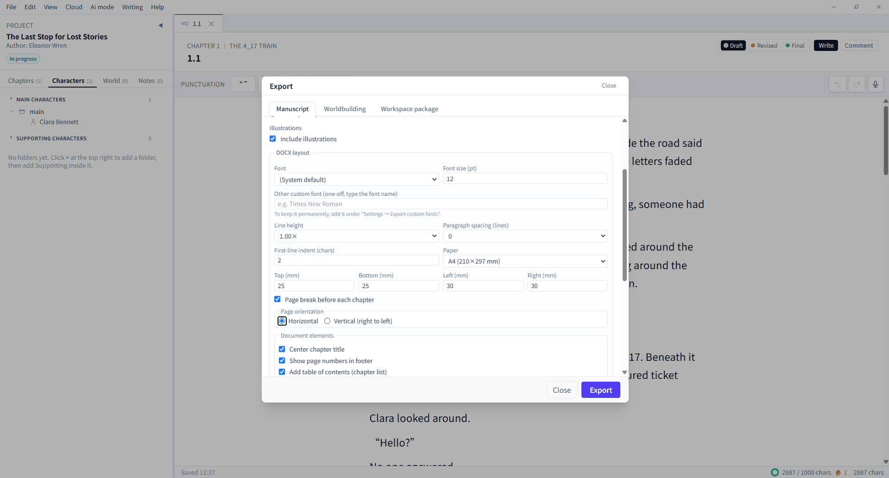Click the Bottom margin field
Viewport: 889px width, 478px height.
(398, 286)
